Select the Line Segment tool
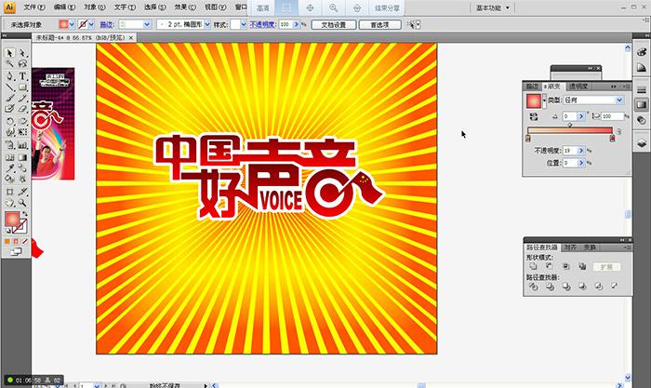 click(10, 87)
